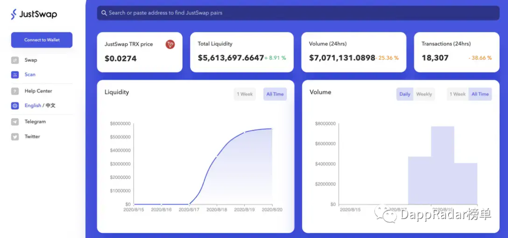Click the - 38.66 % transactions change

pos(480,58)
